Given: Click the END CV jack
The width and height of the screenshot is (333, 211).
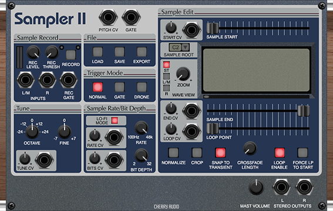Looking at the screenshot, I should click(191, 111).
